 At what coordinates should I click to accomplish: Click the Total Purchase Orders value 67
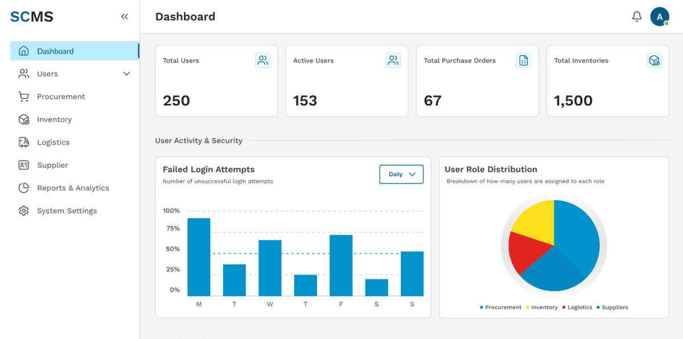coord(433,101)
